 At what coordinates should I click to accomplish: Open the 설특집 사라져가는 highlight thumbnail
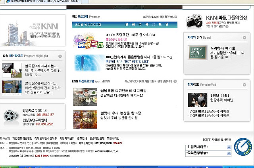point(12,70)
